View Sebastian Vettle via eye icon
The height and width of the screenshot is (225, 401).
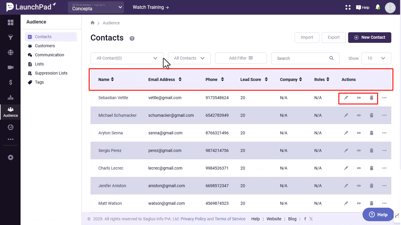[x=359, y=98]
